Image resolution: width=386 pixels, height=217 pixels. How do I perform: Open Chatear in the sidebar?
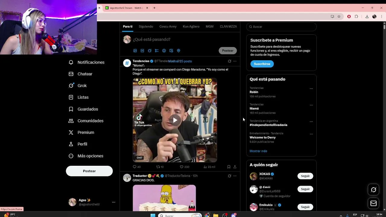(x=81, y=74)
